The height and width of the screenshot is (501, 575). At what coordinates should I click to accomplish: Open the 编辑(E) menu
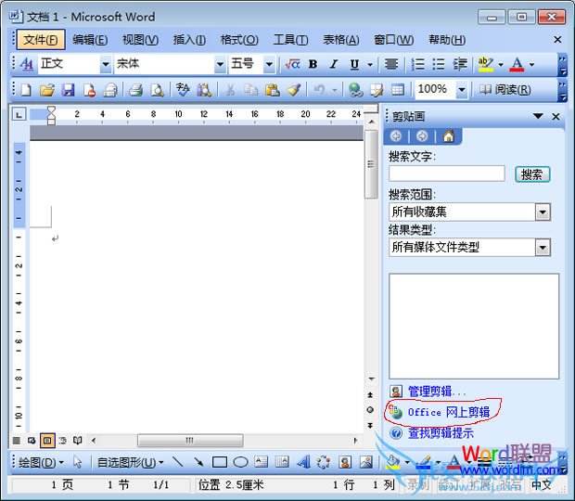(90, 40)
